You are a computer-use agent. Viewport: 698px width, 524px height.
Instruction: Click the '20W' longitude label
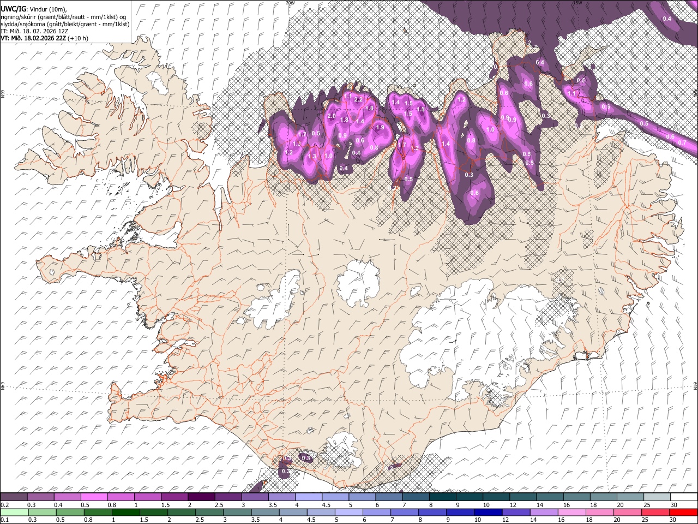click(x=290, y=3)
